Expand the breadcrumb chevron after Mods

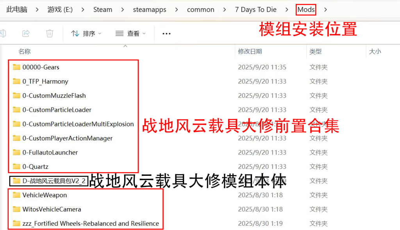click(325, 9)
